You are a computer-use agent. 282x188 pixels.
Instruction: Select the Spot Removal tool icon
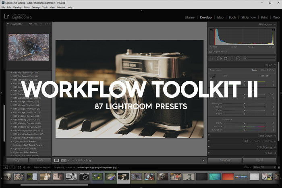click(x=219, y=58)
